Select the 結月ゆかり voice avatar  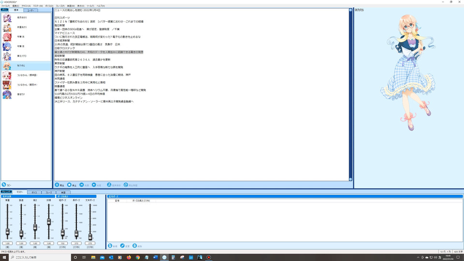[7, 18]
